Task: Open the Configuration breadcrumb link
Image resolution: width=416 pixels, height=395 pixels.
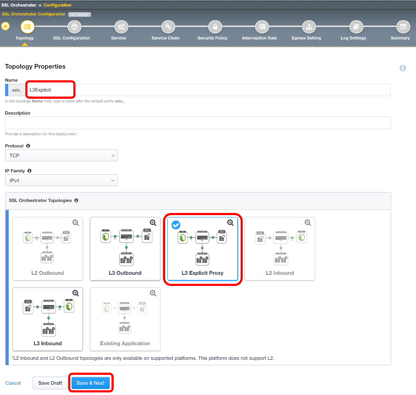Action: tap(57, 5)
